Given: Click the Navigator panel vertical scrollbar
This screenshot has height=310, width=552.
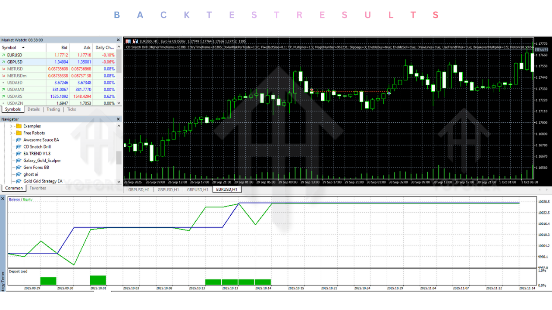Looking at the screenshot, I should 119,158.
